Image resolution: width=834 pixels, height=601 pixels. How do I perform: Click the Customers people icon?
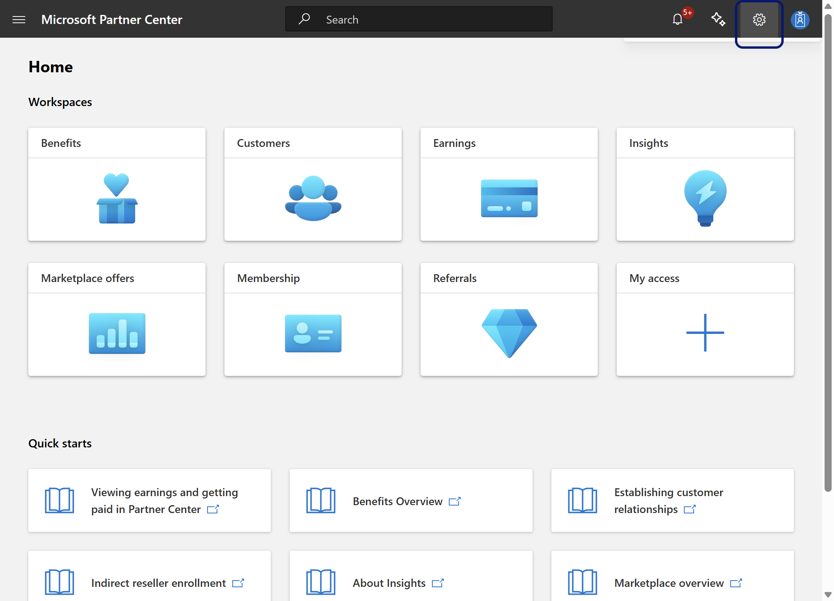pyautogui.click(x=313, y=198)
